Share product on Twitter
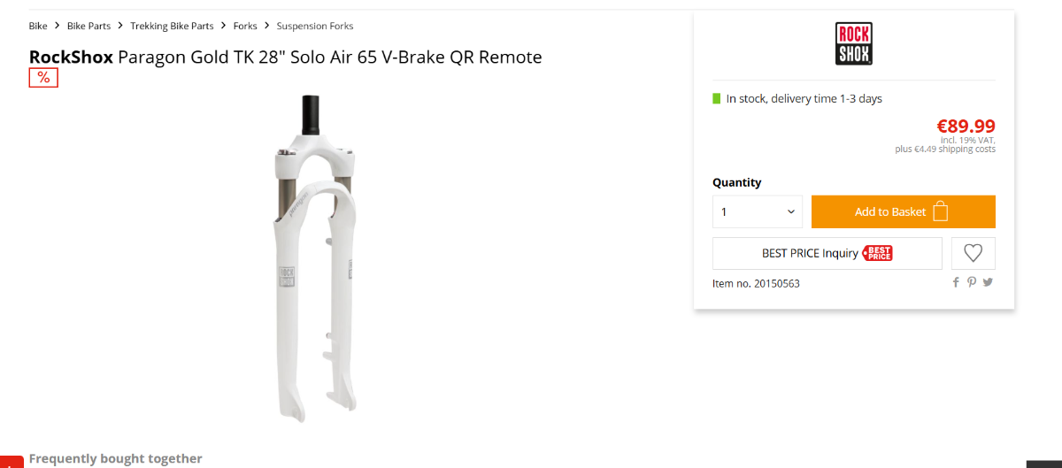1062x468 pixels. point(988,282)
